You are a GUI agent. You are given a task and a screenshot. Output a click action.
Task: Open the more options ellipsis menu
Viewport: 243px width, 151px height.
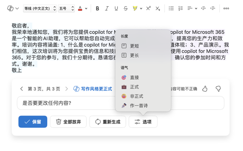pos(226,9)
